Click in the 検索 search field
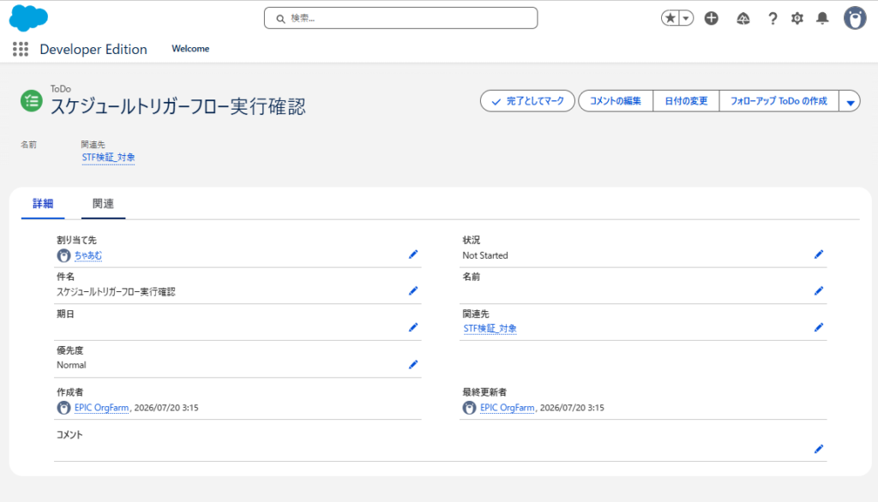Viewport: 878px width, 502px height. [x=401, y=18]
